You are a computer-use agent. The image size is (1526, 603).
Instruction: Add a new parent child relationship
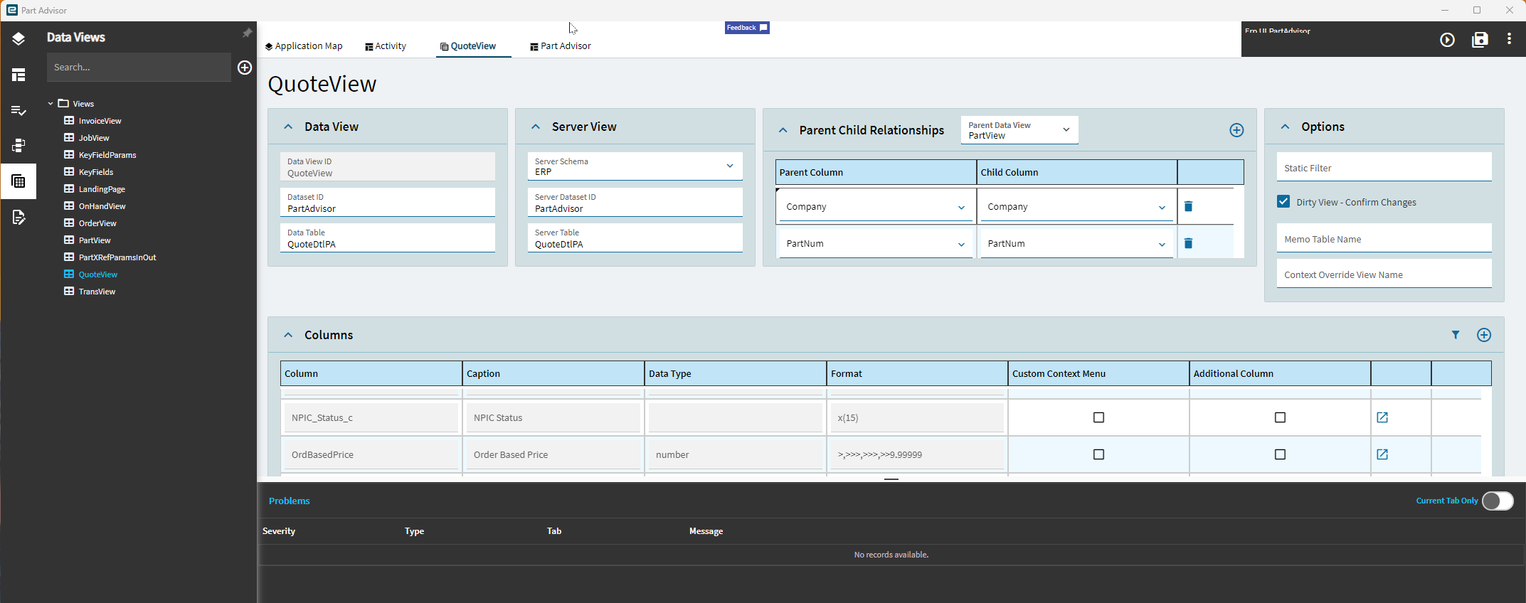[x=1236, y=130]
